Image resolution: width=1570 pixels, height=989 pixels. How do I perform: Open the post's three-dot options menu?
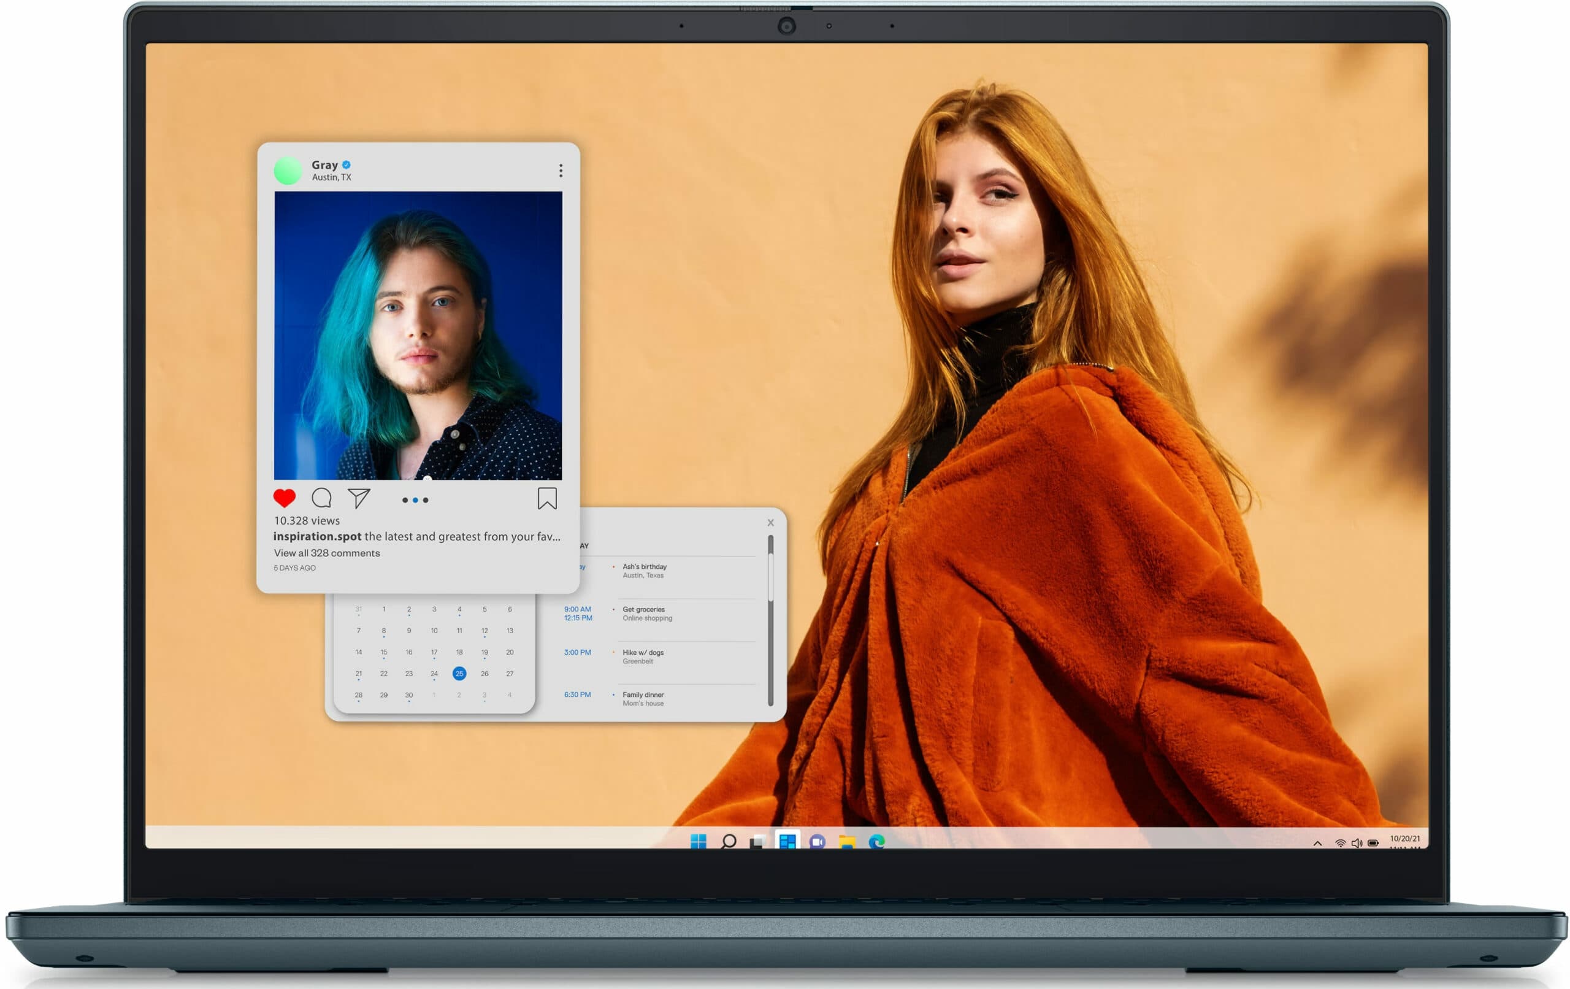tap(561, 171)
